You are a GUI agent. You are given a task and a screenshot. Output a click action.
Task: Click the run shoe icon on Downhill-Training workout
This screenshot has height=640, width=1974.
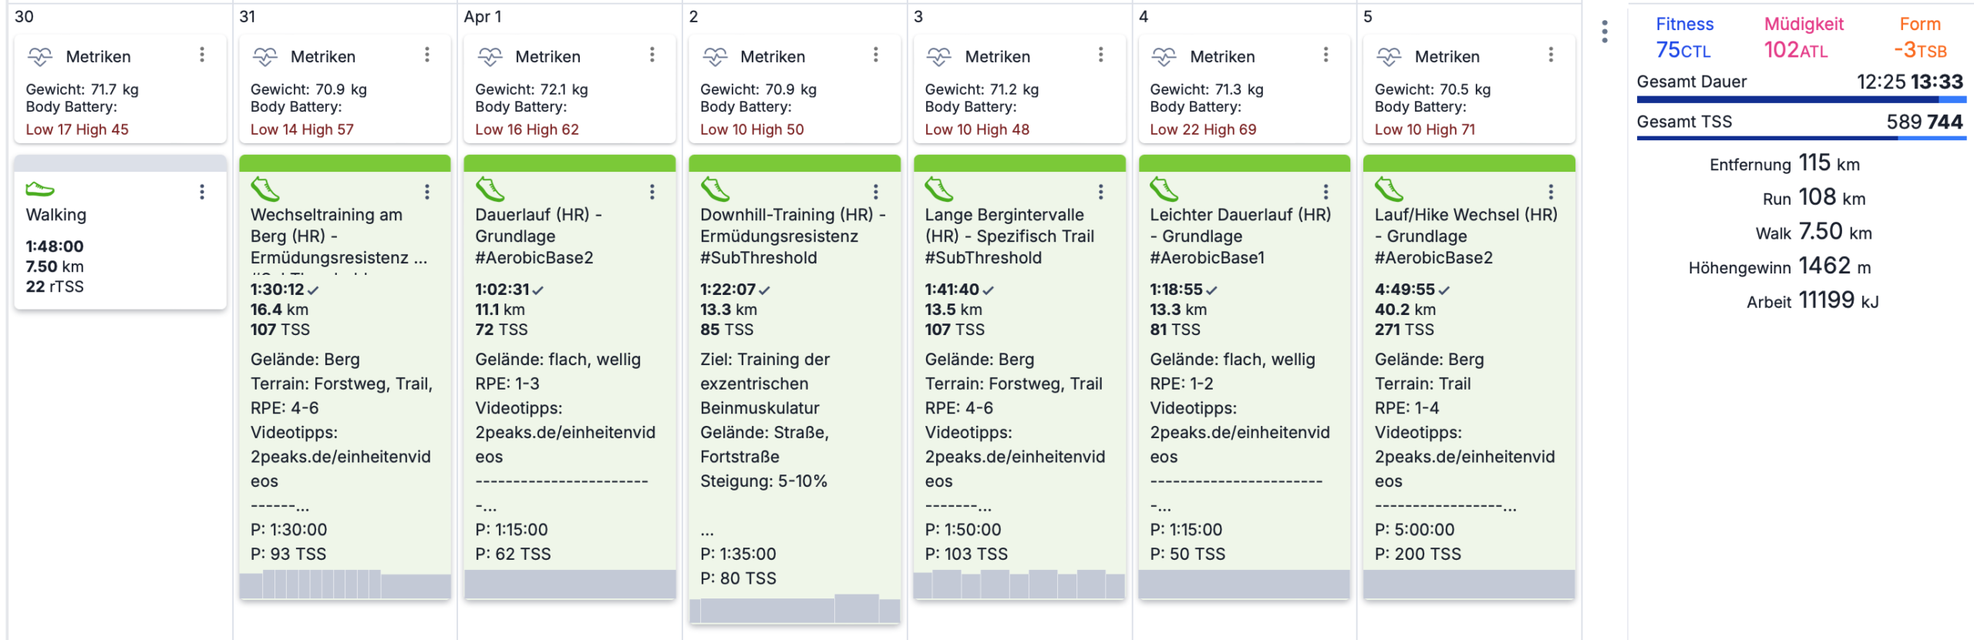click(x=714, y=189)
